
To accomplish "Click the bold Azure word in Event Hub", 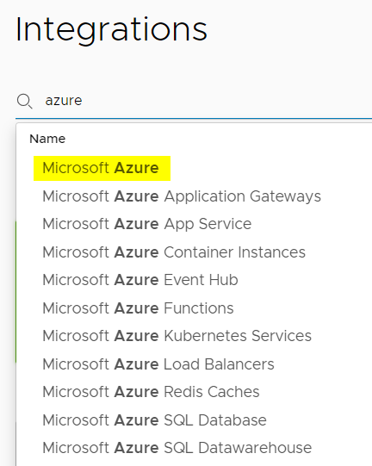I will point(136,280).
